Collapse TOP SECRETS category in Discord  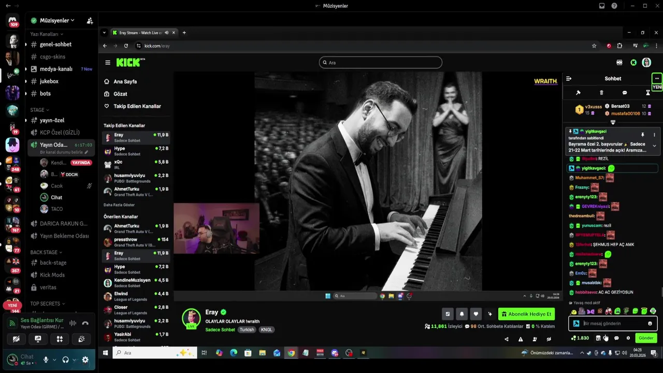point(48,304)
